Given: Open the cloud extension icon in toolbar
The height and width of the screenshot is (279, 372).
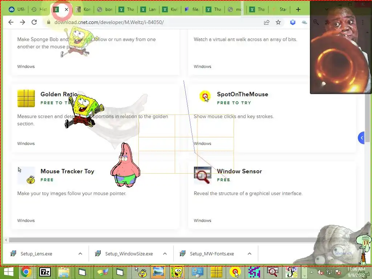Looking at the screenshot, I should point(304,22).
